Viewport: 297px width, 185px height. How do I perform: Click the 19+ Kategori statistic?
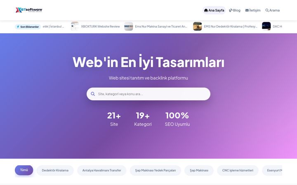tap(143, 119)
